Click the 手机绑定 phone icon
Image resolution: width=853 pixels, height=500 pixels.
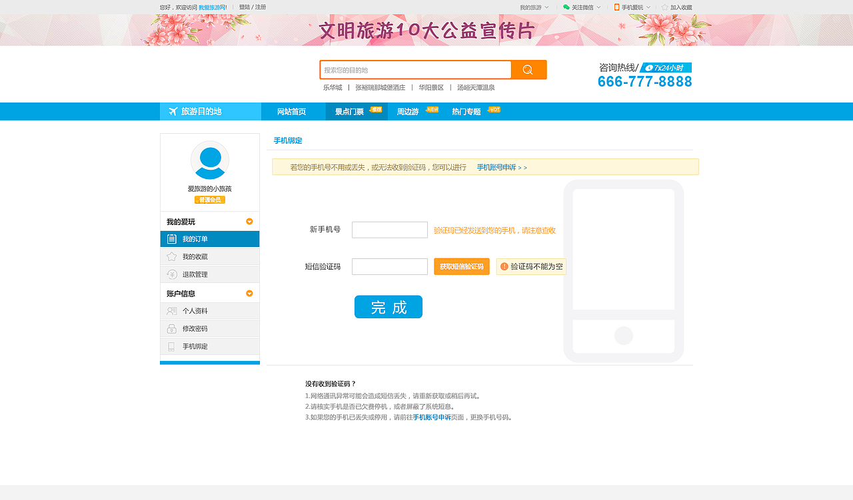click(x=173, y=346)
